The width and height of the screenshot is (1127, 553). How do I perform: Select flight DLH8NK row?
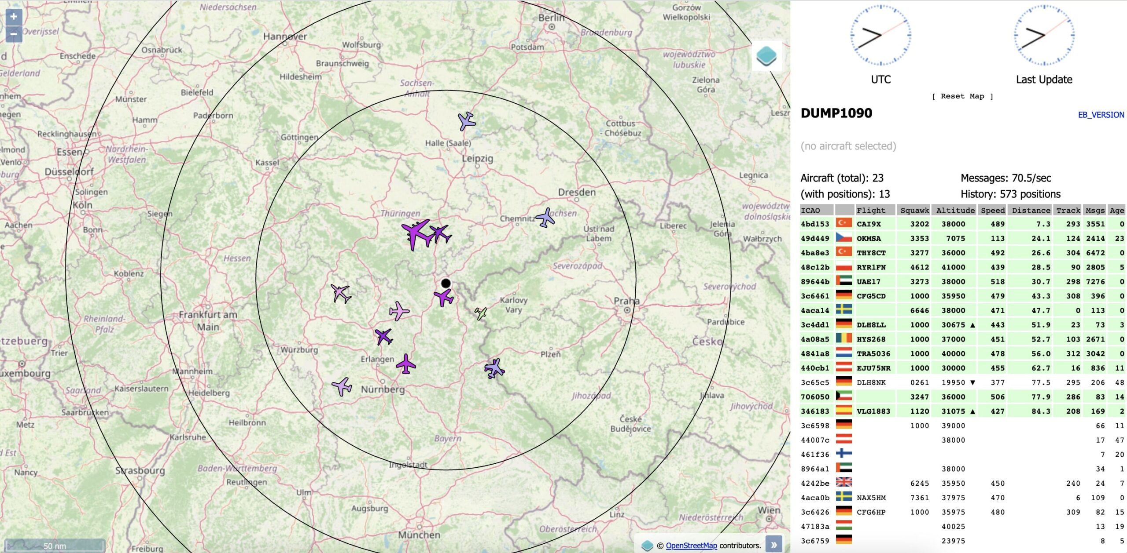[962, 382]
